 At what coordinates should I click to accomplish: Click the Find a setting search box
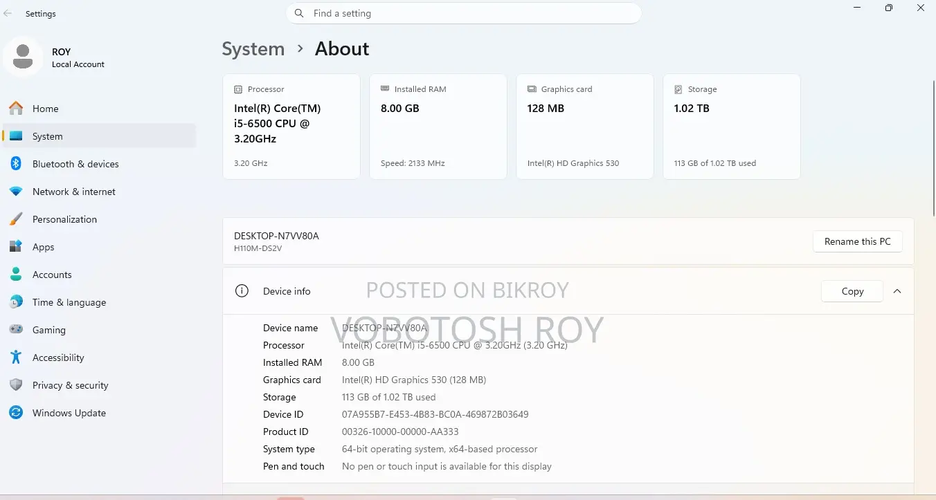[x=464, y=13]
